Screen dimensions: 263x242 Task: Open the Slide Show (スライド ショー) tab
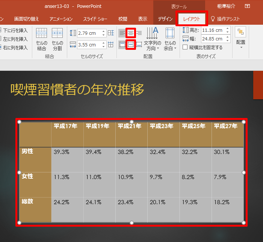click(95, 19)
